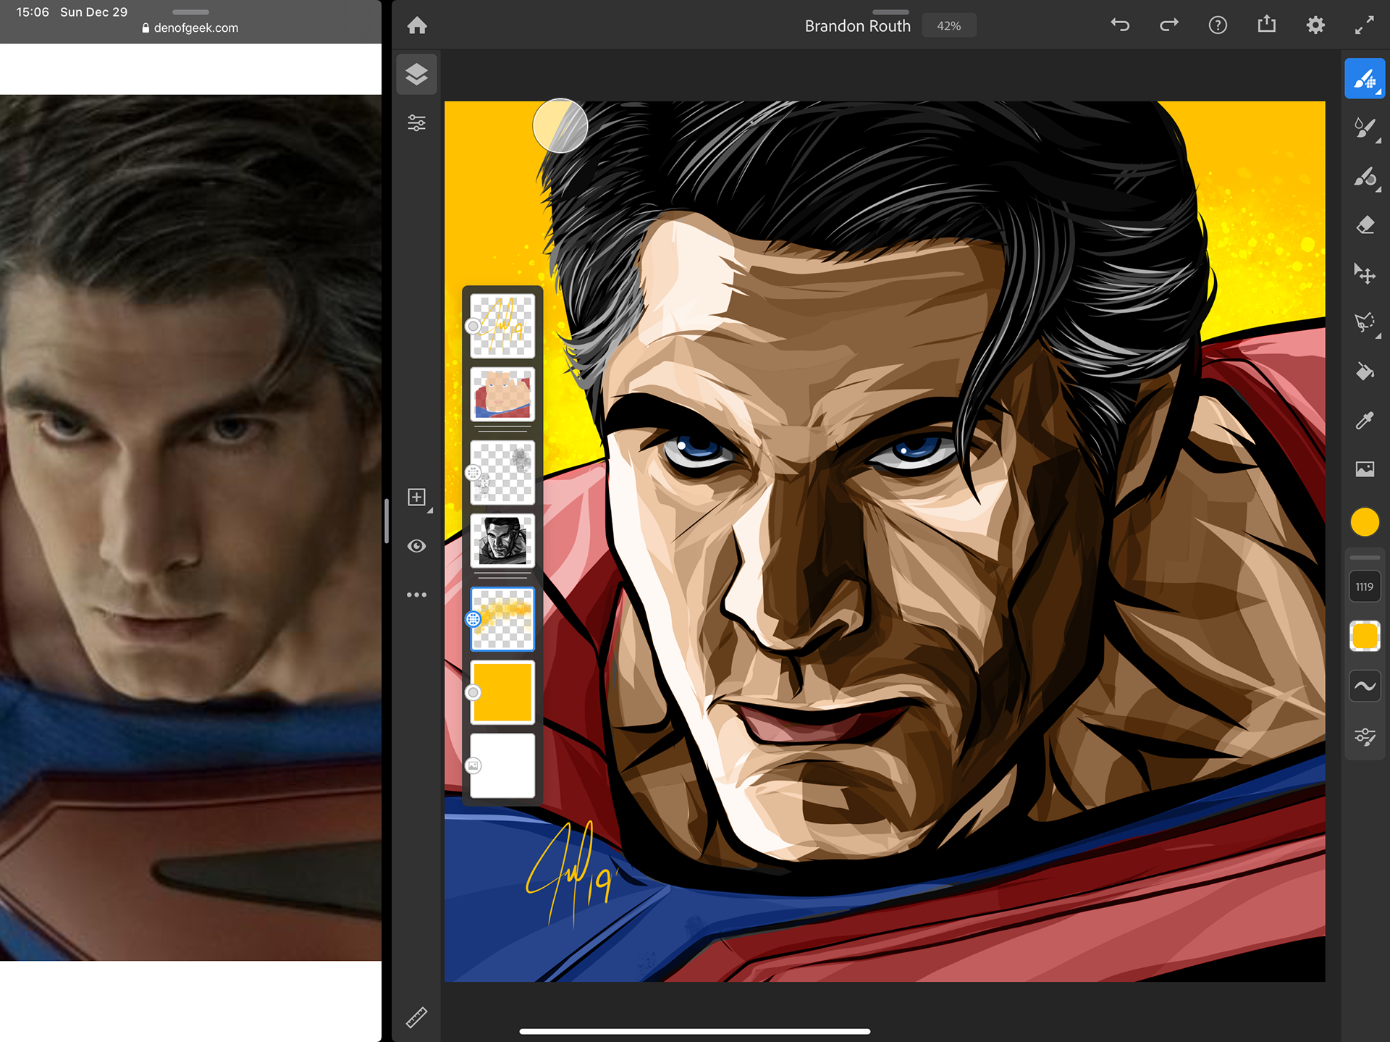Tap the 15:06 status bar clock
The width and height of the screenshot is (1390, 1042).
click(x=33, y=12)
